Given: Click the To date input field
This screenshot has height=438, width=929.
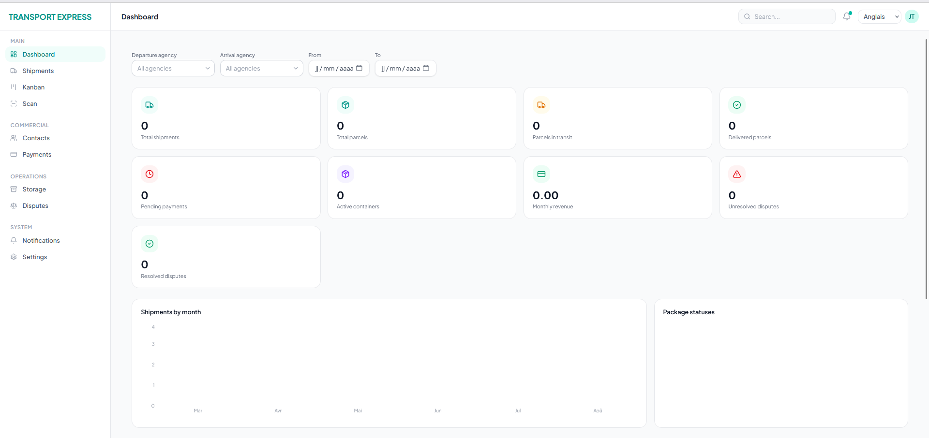Looking at the screenshot, I should 405,68.
